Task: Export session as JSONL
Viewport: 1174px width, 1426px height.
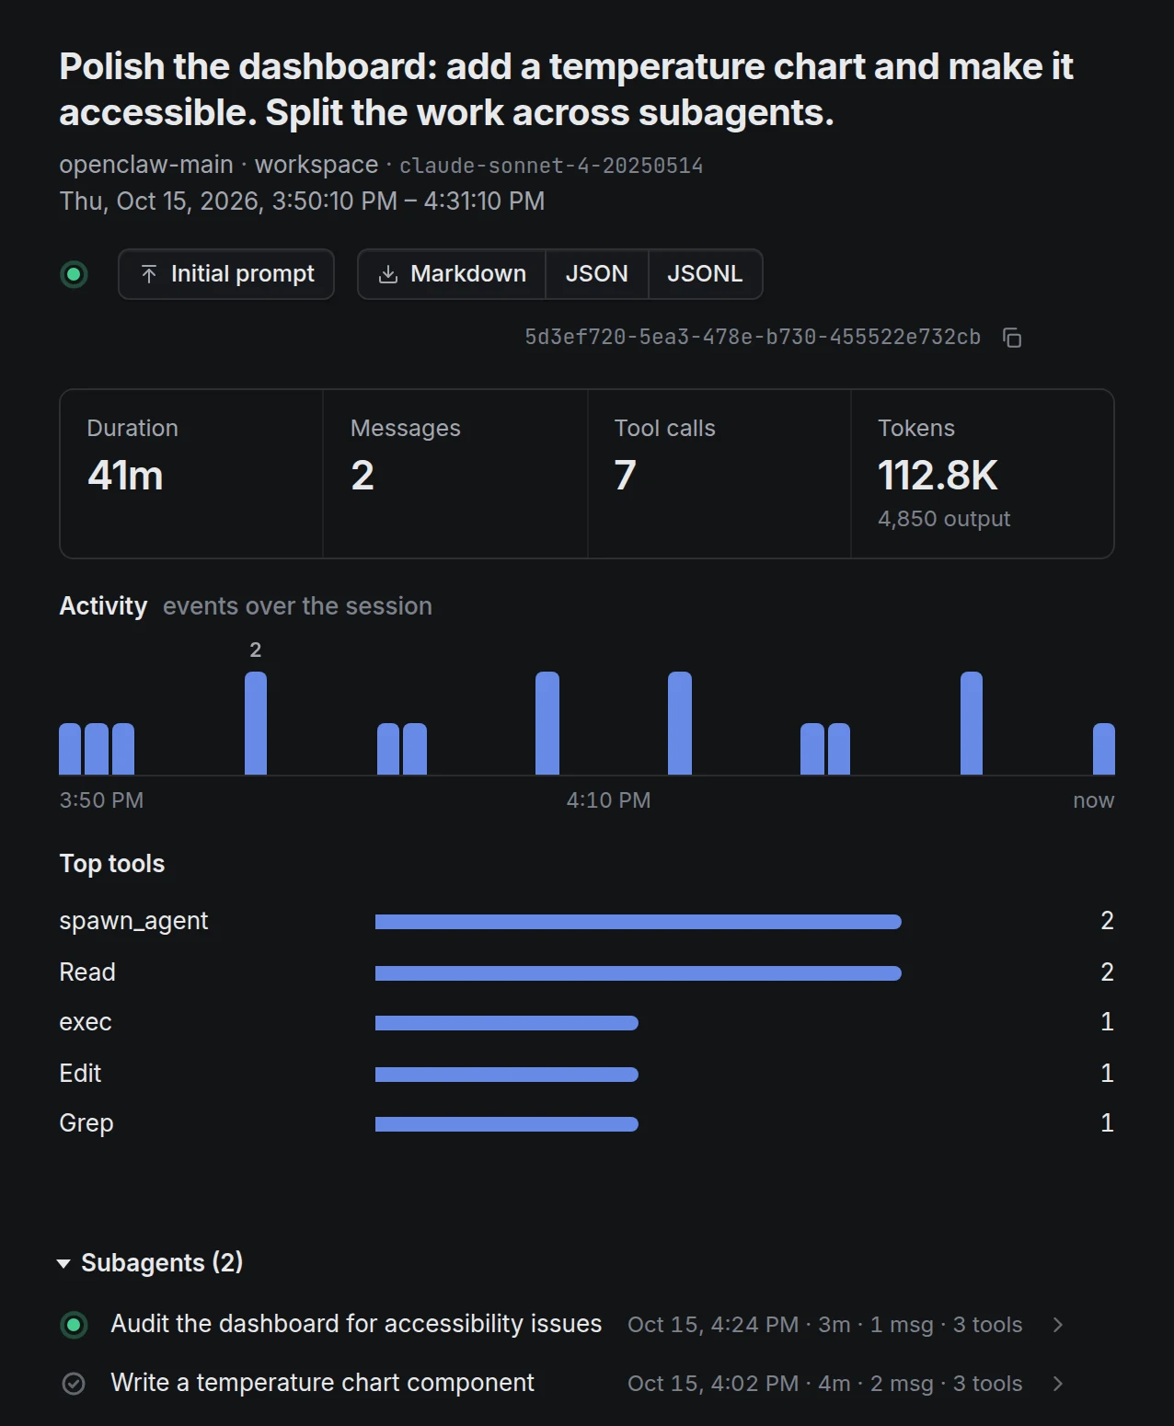Action: pyautogui.click(x=705, y=274)
